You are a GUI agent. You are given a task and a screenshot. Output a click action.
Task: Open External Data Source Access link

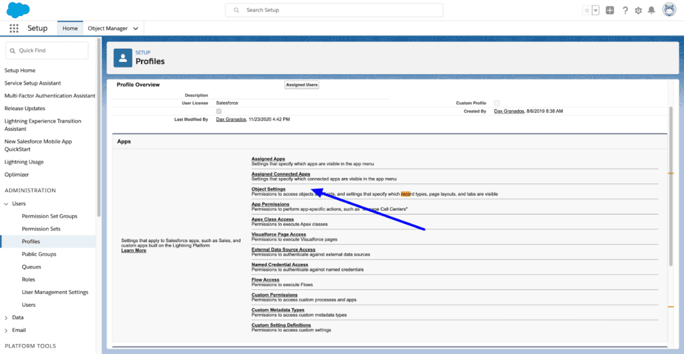click(x=283, y=249)
